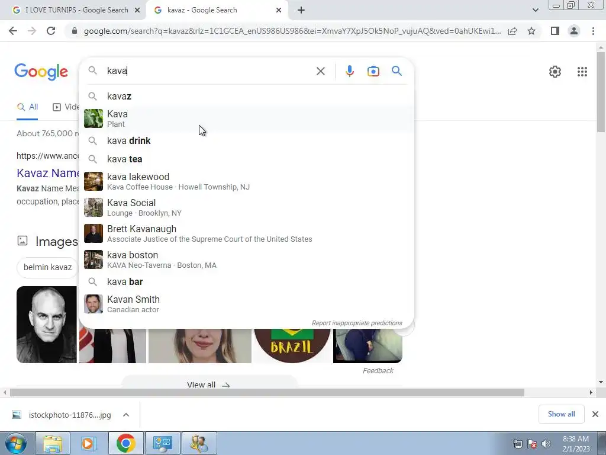
Task: Open search by image camera icon
Action: point(373,71)
